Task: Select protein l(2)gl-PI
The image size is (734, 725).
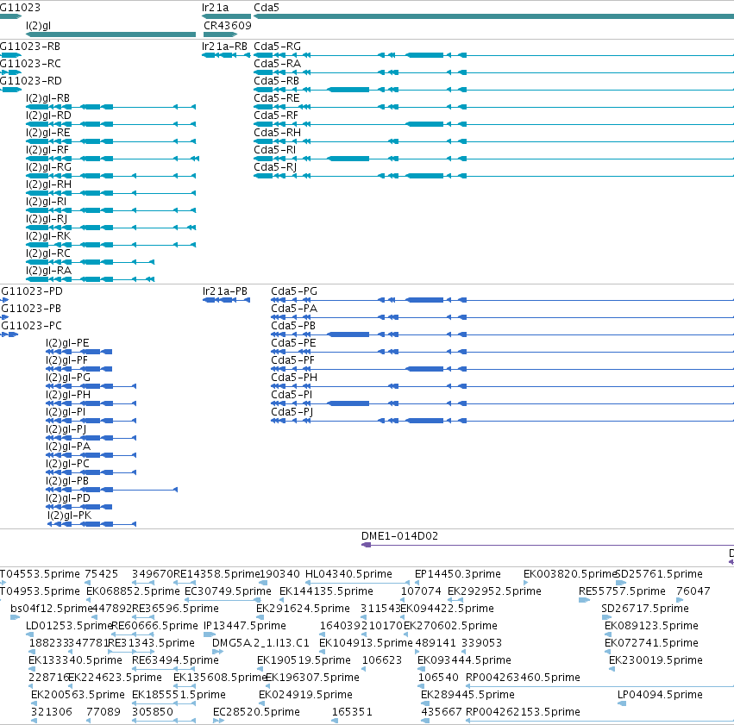Action: click(91, 421)
